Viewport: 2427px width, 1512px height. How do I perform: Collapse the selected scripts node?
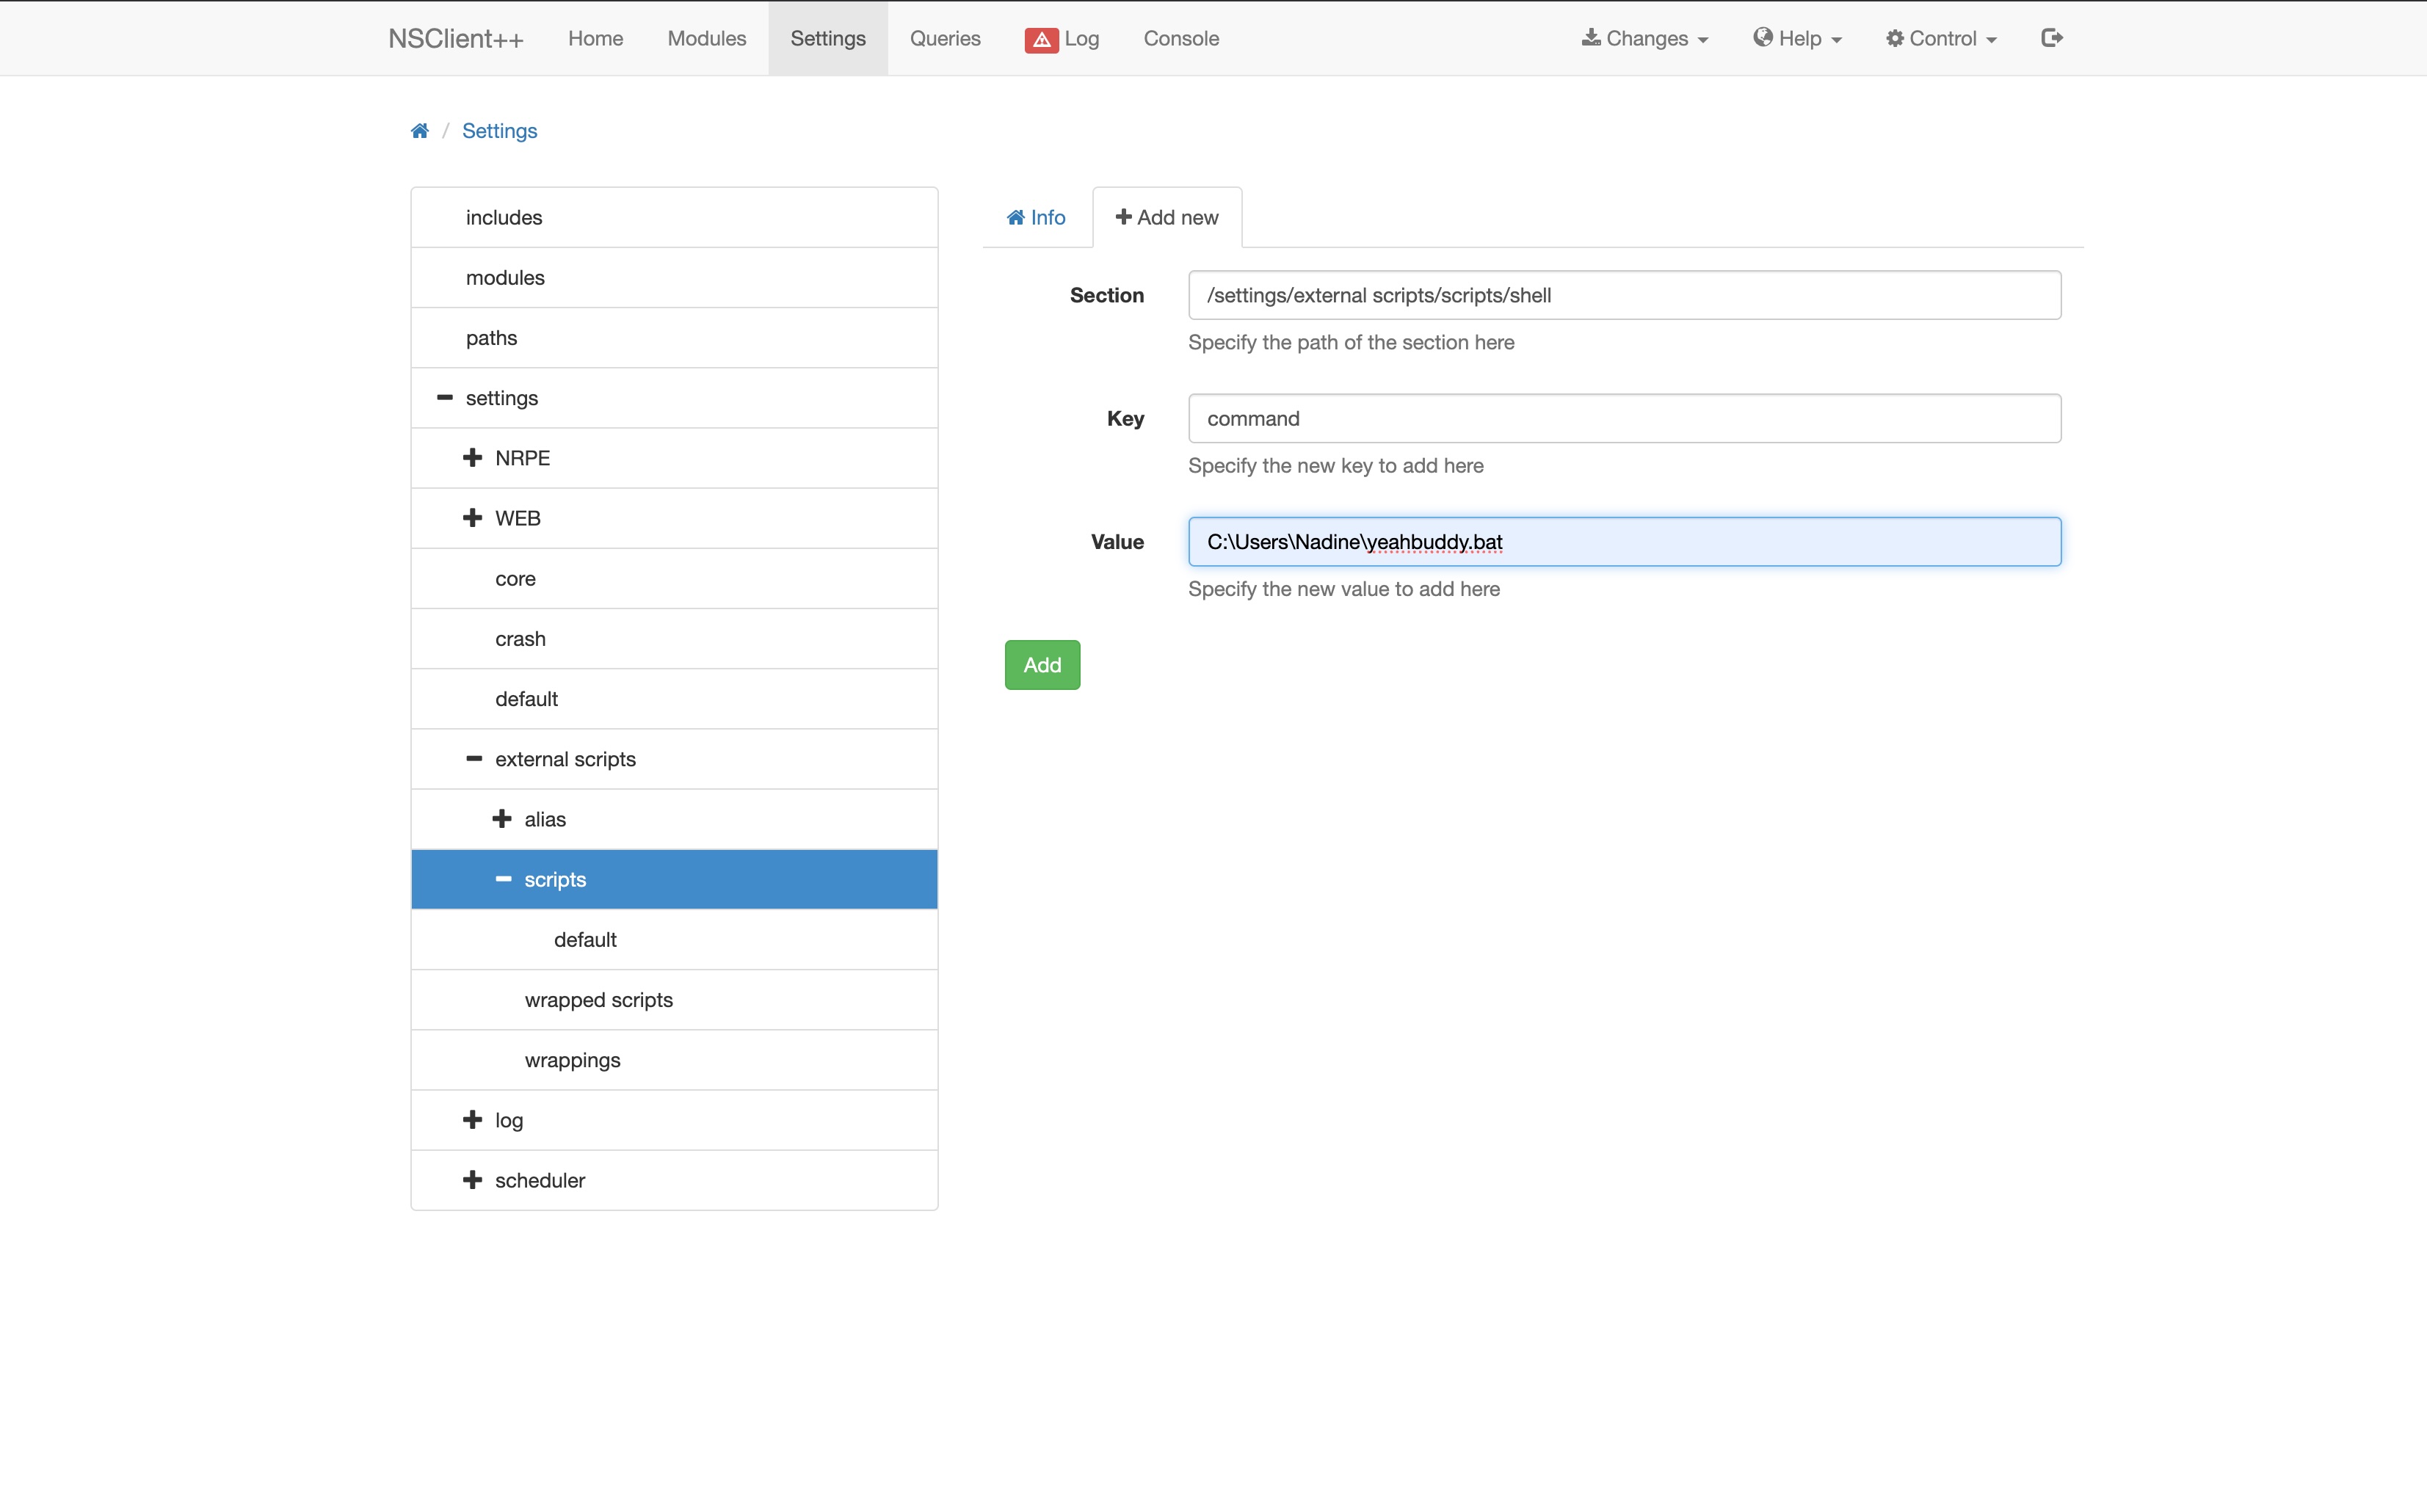[503, 879]
